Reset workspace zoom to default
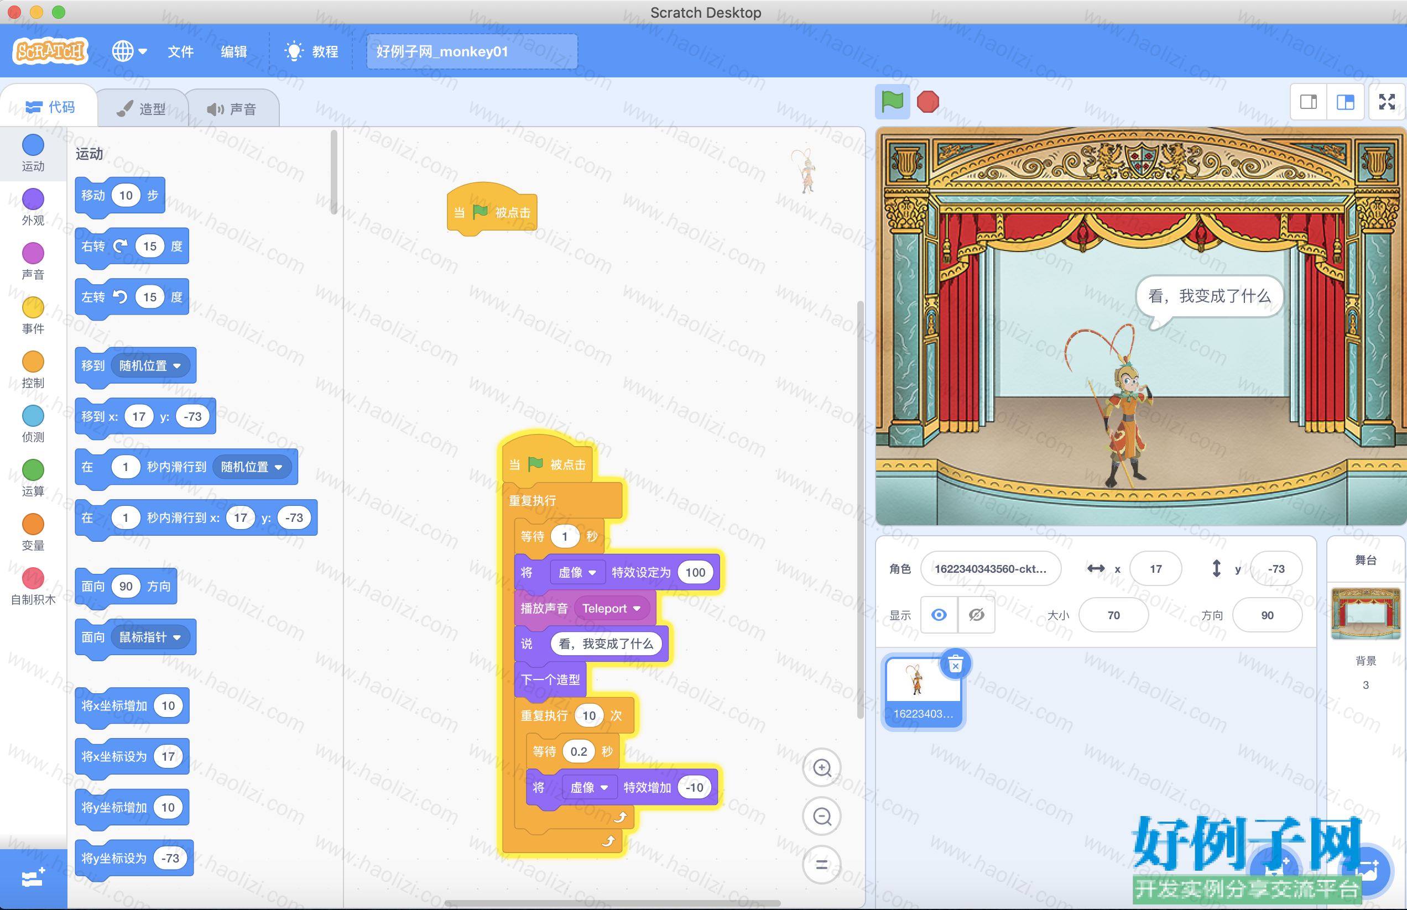The image size is (1407, 910). 822,865
